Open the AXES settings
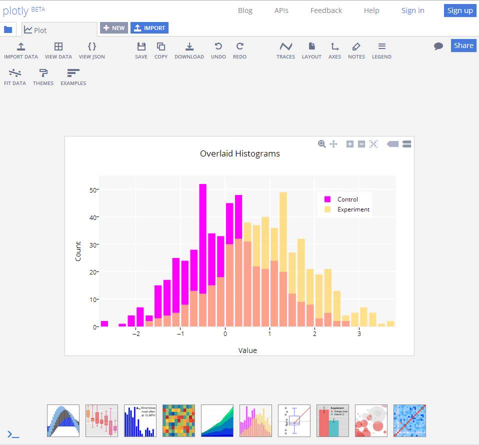479x445 pixels. [334, 50]
